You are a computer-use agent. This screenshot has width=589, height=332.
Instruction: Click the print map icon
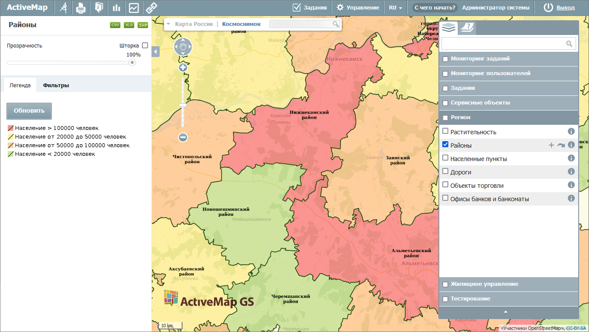click(x=81, y=8)
